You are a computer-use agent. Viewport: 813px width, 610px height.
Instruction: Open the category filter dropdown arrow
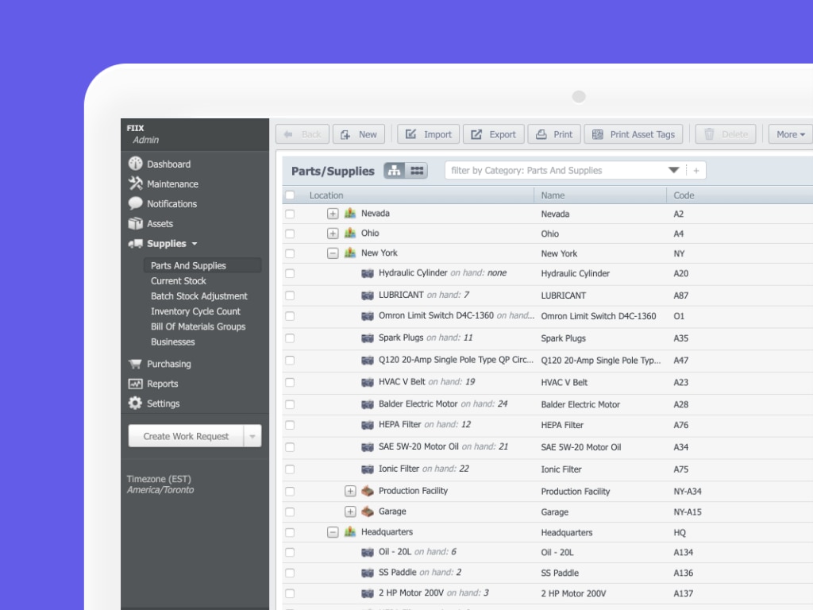coord(673,170)
